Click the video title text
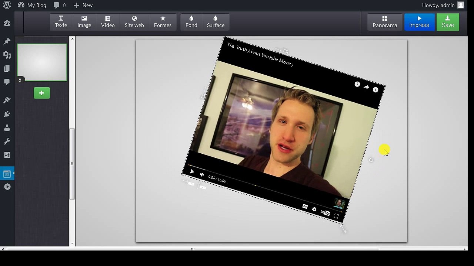Screen dimensions: 474x266 260,54
